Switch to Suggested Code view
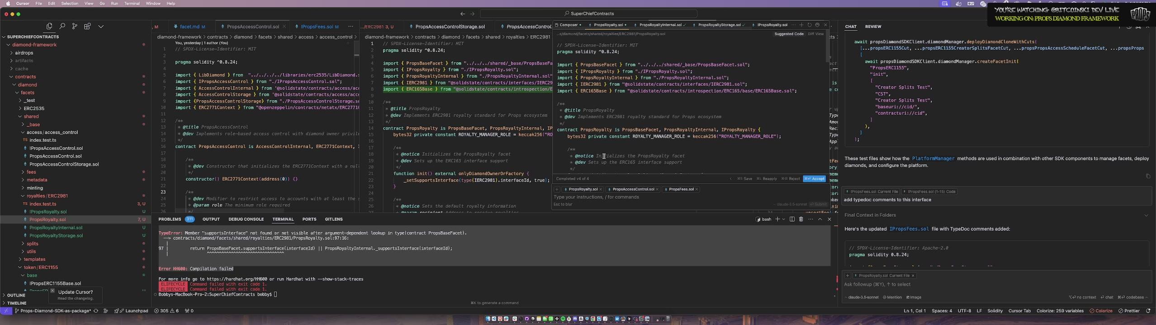Screen dimensions: 1156x325 [789, 34]
